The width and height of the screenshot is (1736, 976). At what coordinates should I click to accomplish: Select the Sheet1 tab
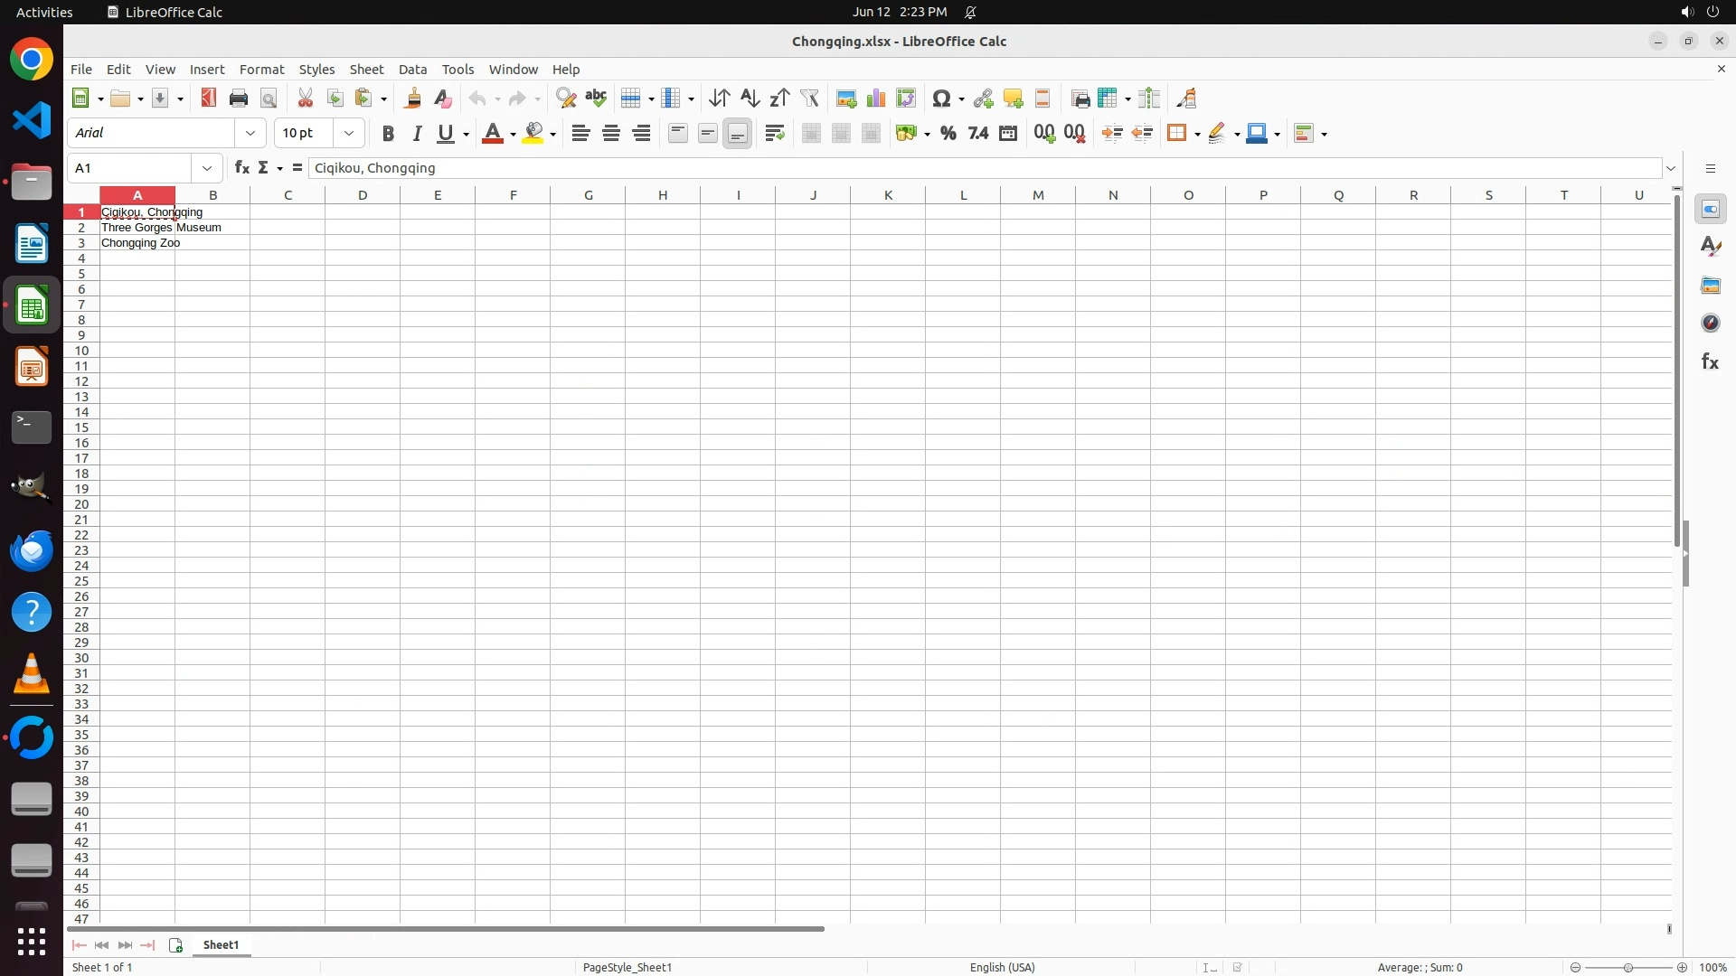point(221,945)
